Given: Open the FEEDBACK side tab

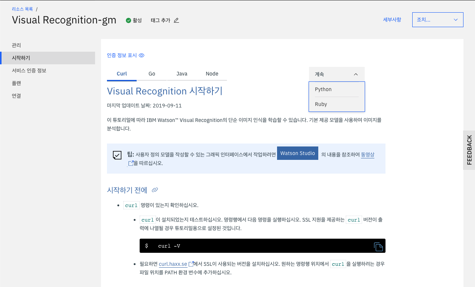Looking at the screenshot, I should click(469, 150).
